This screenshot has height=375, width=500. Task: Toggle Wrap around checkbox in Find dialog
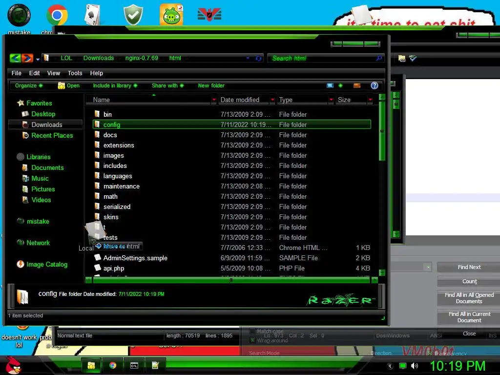(x=252, y=340)
